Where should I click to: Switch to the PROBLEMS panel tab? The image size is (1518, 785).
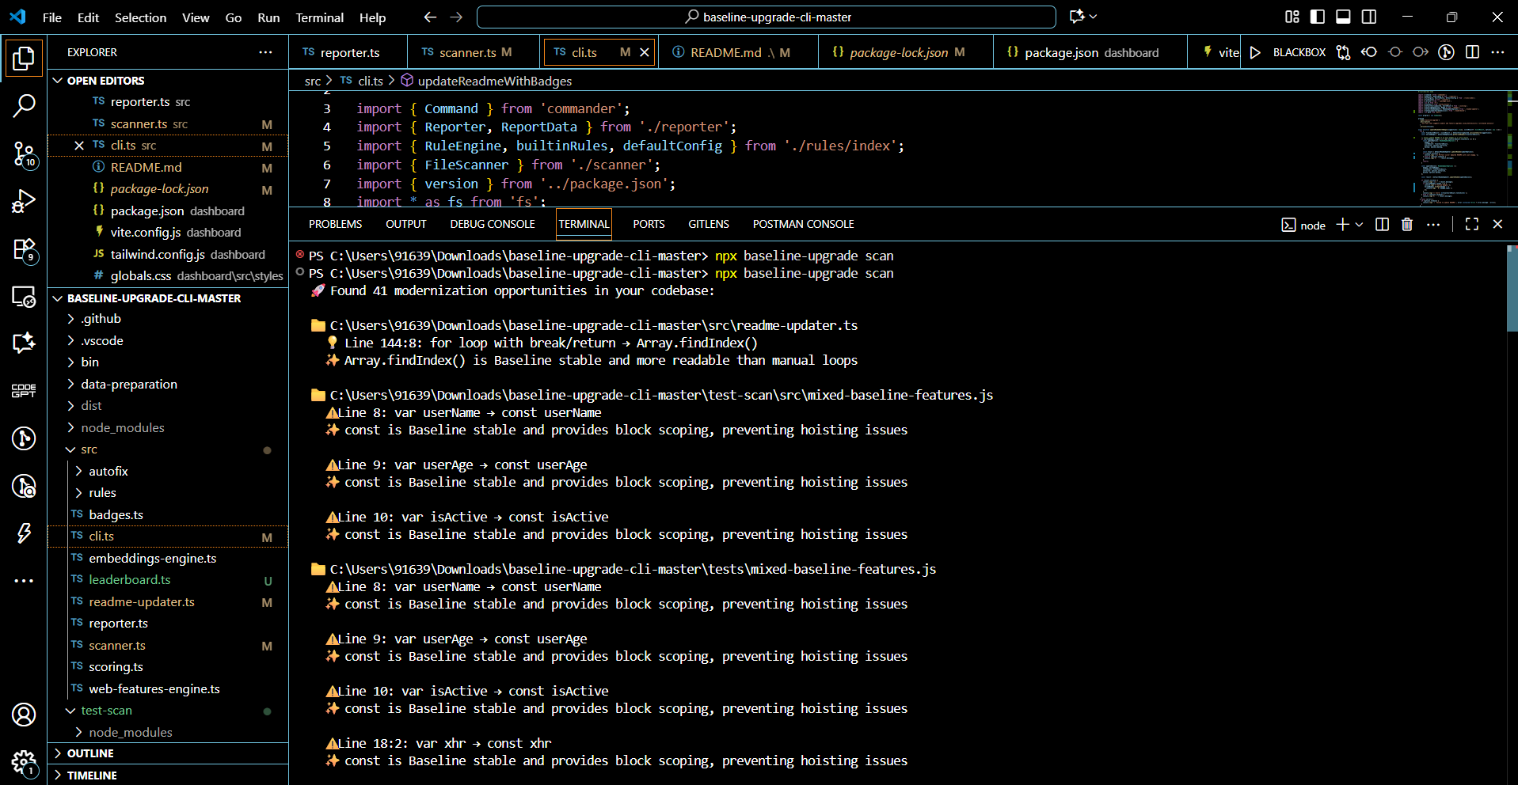pos(335,225)
